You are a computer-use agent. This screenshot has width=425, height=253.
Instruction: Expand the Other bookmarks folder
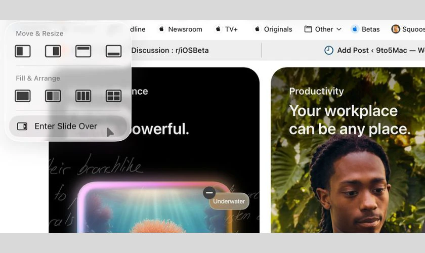click(x=323, y=29)
